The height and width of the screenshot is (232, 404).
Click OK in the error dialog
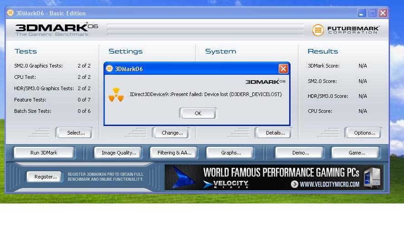[x=197, y=113]
